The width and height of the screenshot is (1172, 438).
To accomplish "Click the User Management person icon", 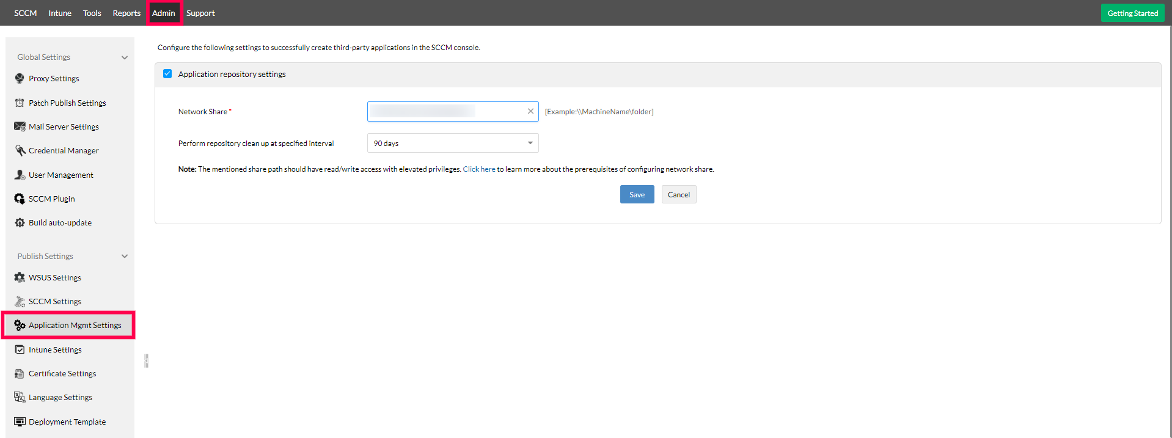I will (20, 175).
